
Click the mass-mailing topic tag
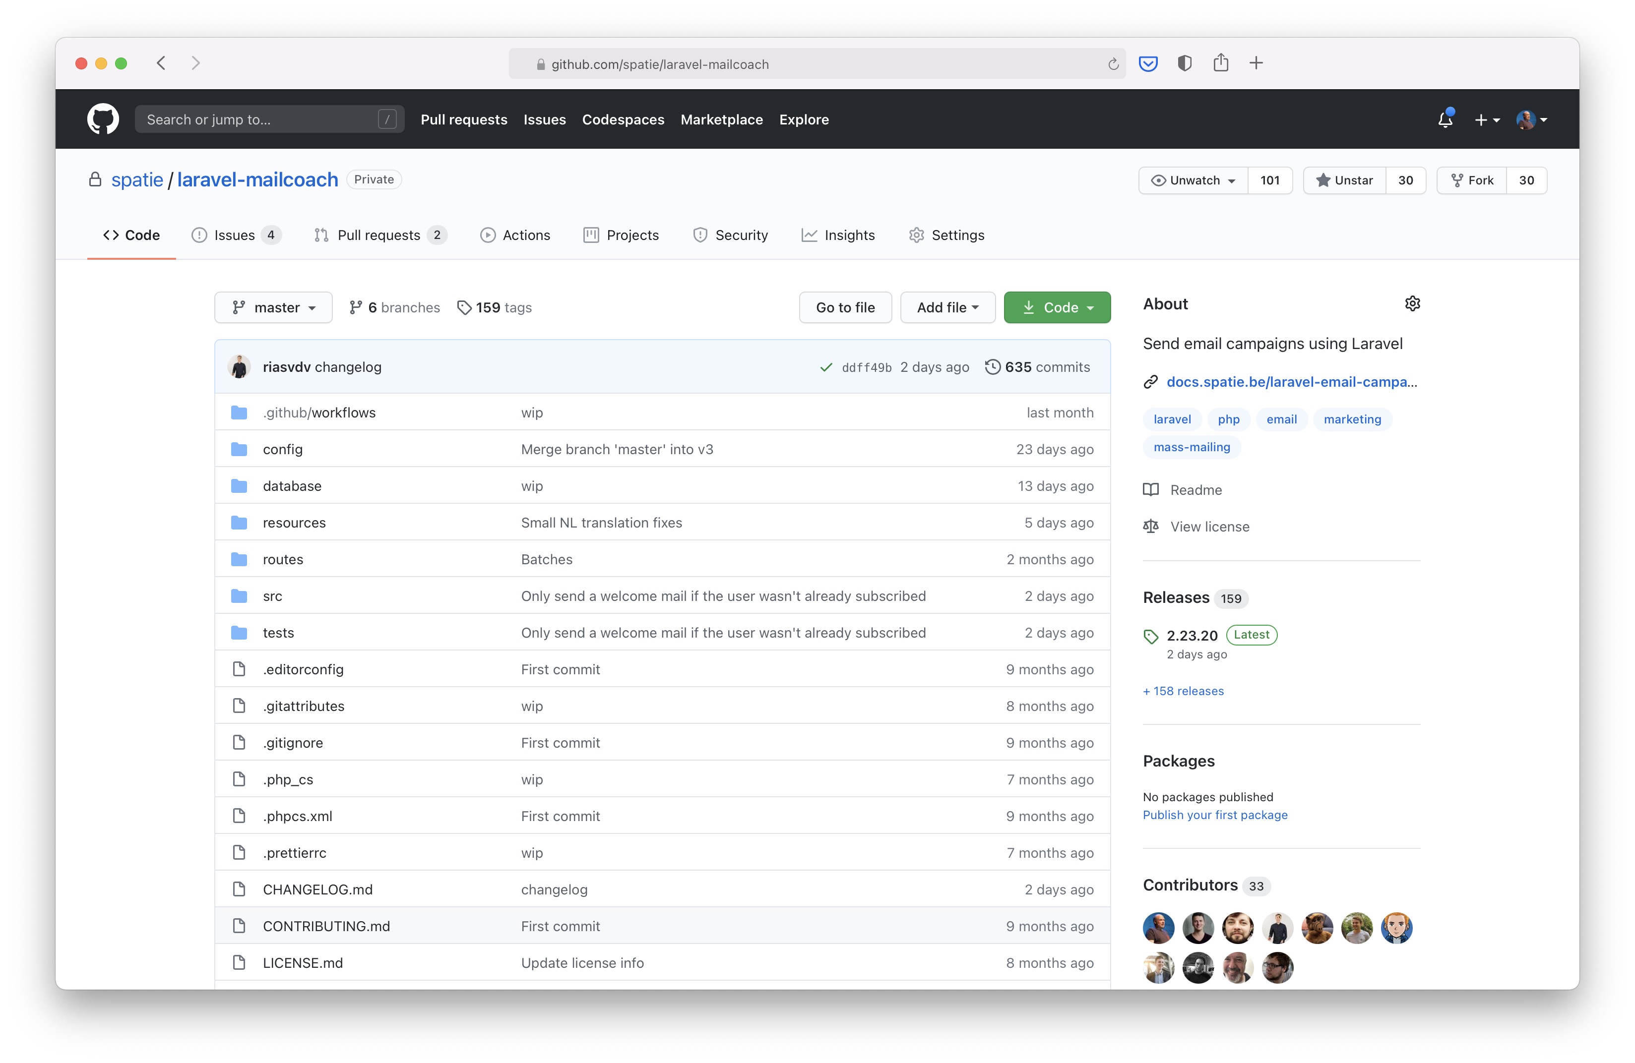pyautogui.click(x=1192, y=447)
